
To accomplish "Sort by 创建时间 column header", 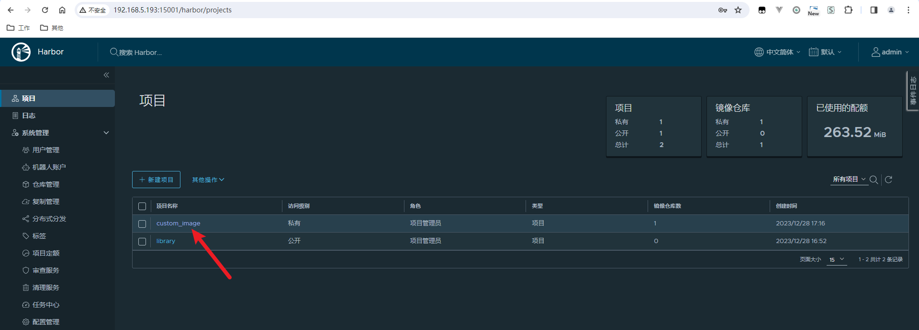I will point(786,206).
